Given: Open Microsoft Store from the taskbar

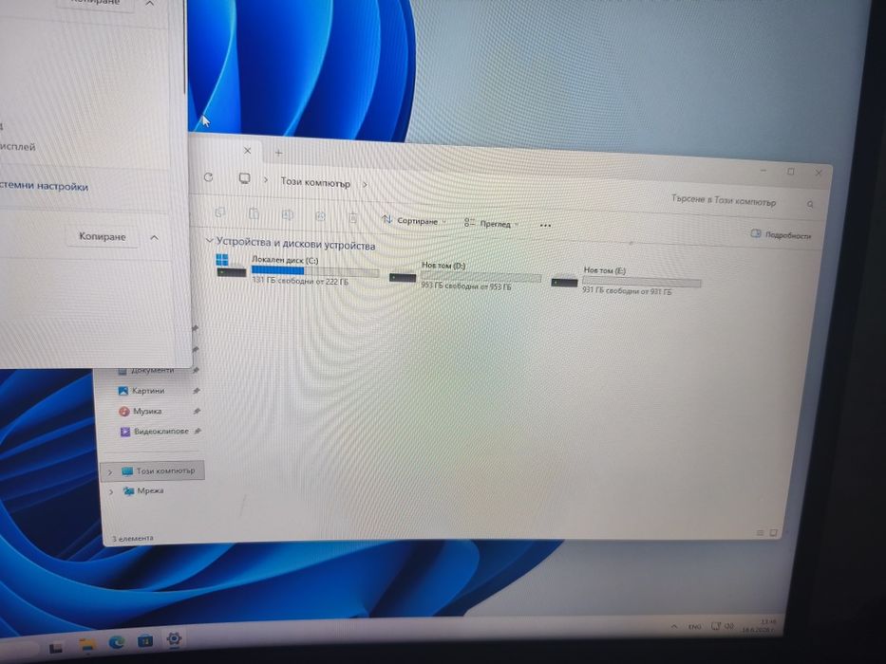Looking at the screenshot, I should (x=145, y=641).
